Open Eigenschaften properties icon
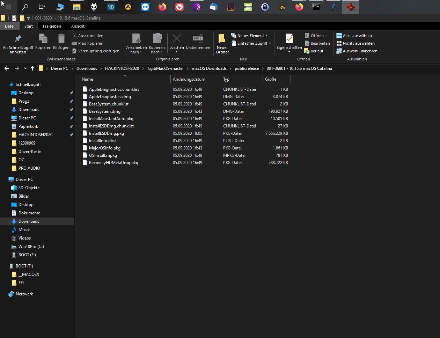Image resolution: width=440 pixels, height=338 pixels. pyautogui.click(x=289, y=39)
